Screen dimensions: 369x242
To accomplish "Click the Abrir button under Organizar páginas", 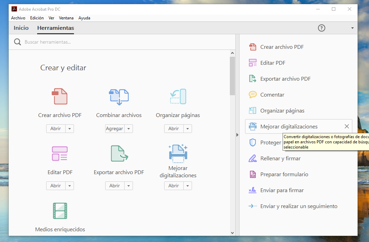I will point(174,128).
